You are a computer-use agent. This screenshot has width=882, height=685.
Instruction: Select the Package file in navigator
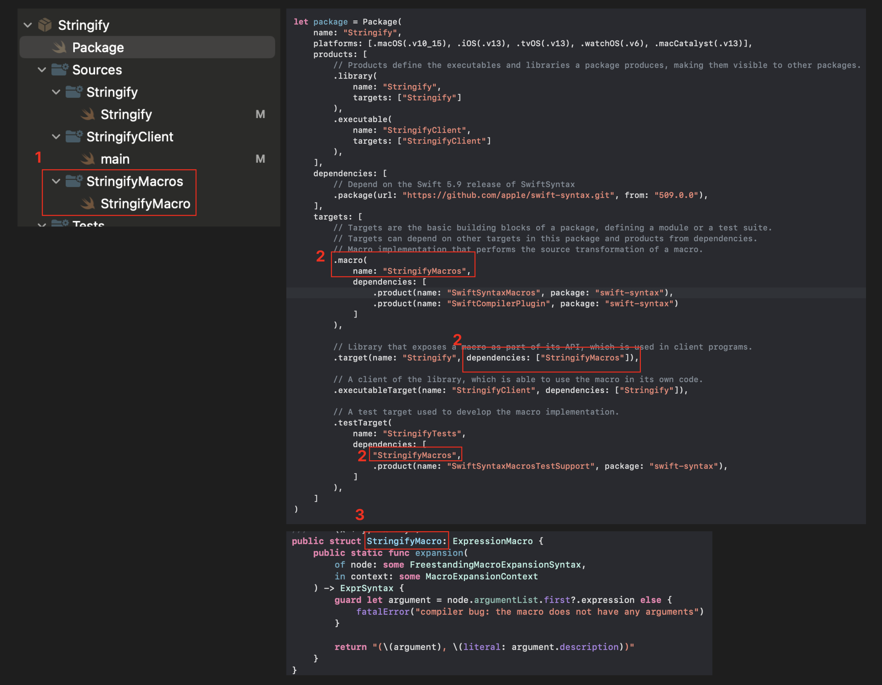(x=98, y=48)
